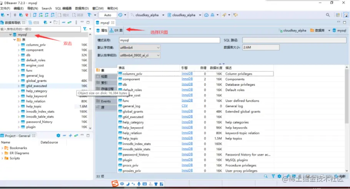Click the InnoDB link in proxies_priv row
Screen dimensions: 350x189
[x=187, y=170]
